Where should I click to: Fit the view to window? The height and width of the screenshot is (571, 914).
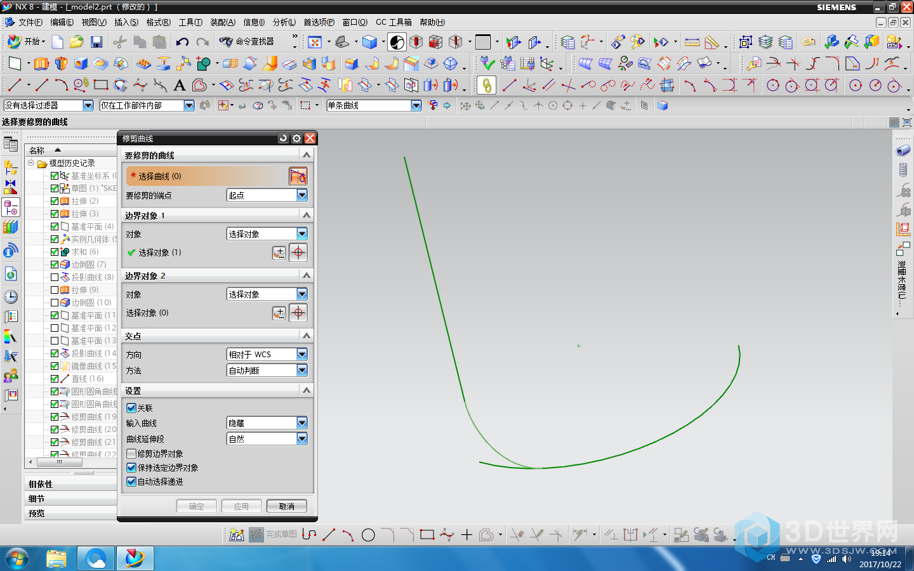point(314,42)
